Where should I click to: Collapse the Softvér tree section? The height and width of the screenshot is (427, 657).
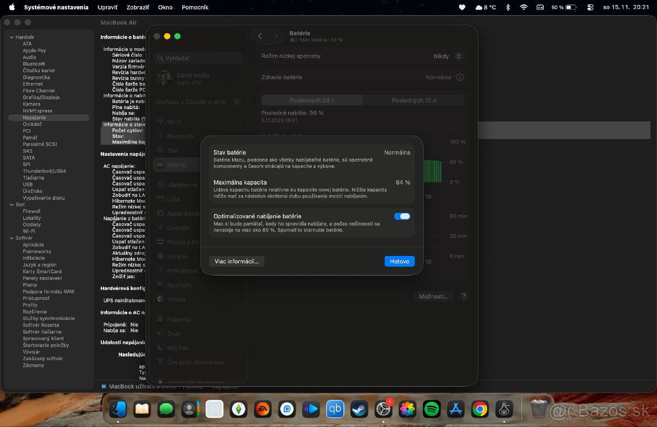[11, 238]
